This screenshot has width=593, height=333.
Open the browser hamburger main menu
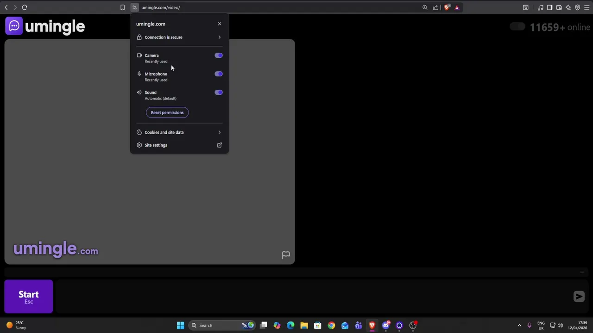(587, 7)
